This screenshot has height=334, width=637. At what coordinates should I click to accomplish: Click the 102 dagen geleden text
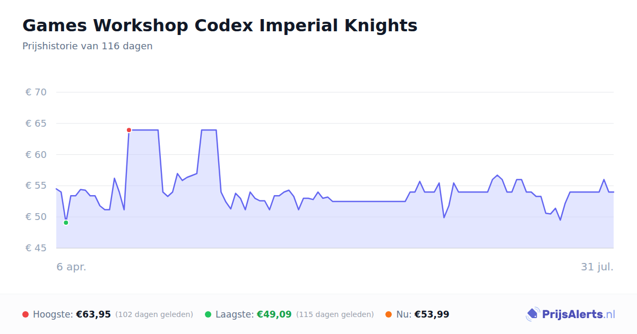point(154,314)
